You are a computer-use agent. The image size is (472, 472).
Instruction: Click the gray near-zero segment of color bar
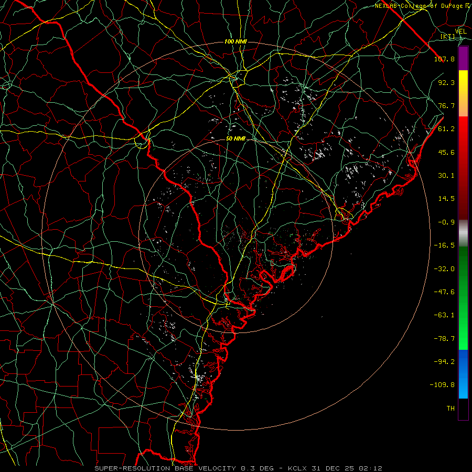463,233
